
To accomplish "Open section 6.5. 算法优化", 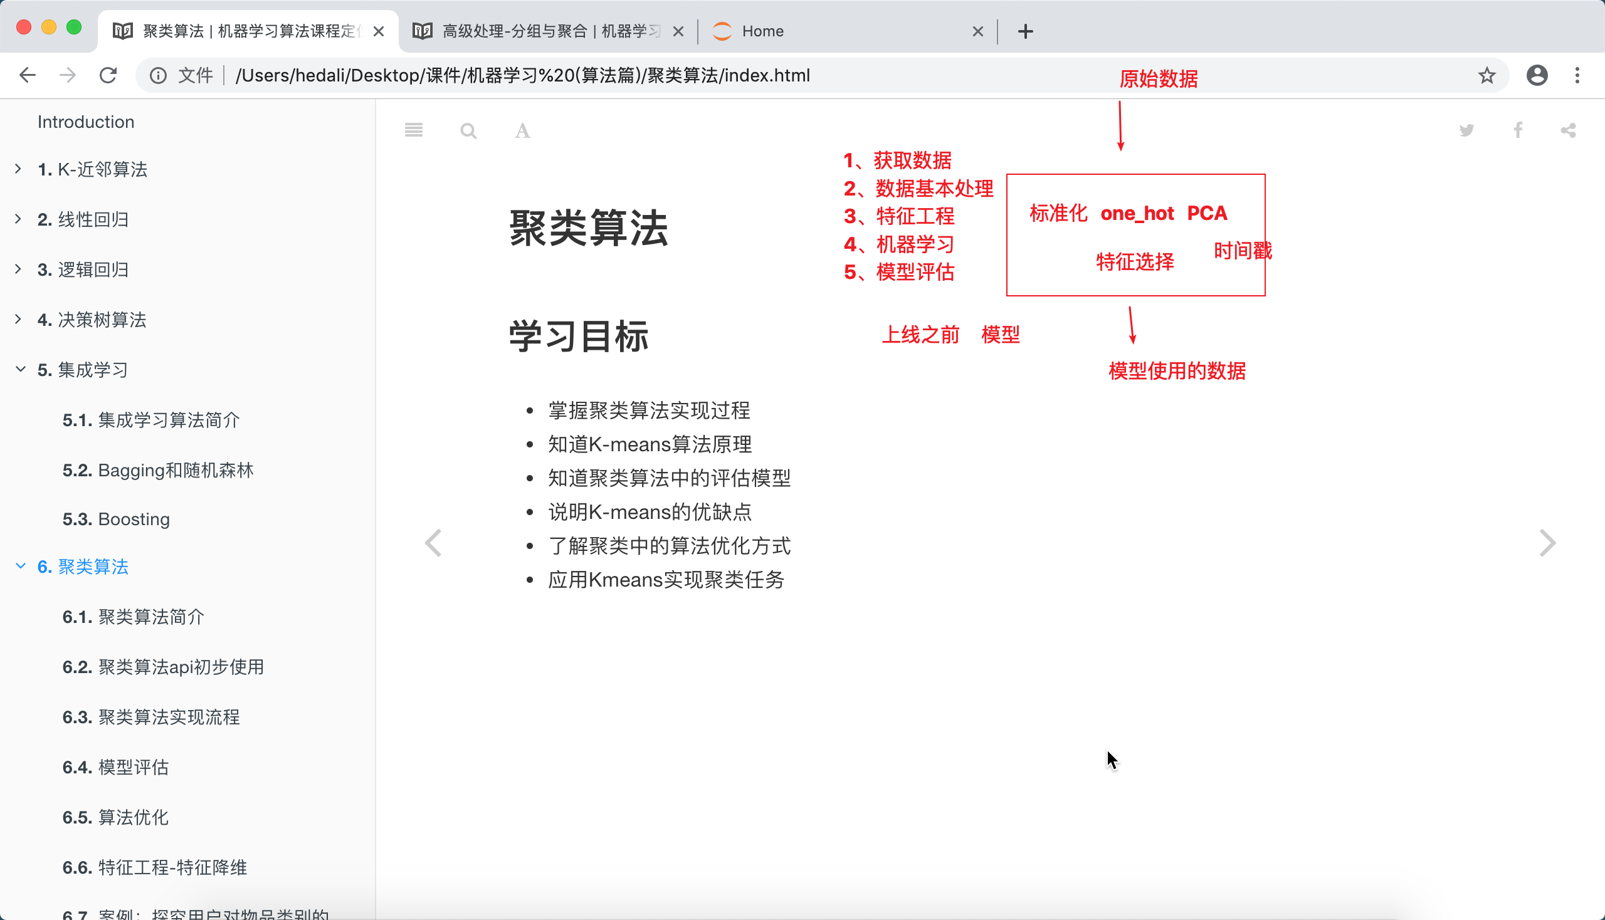I will click(x=116, y=818).
